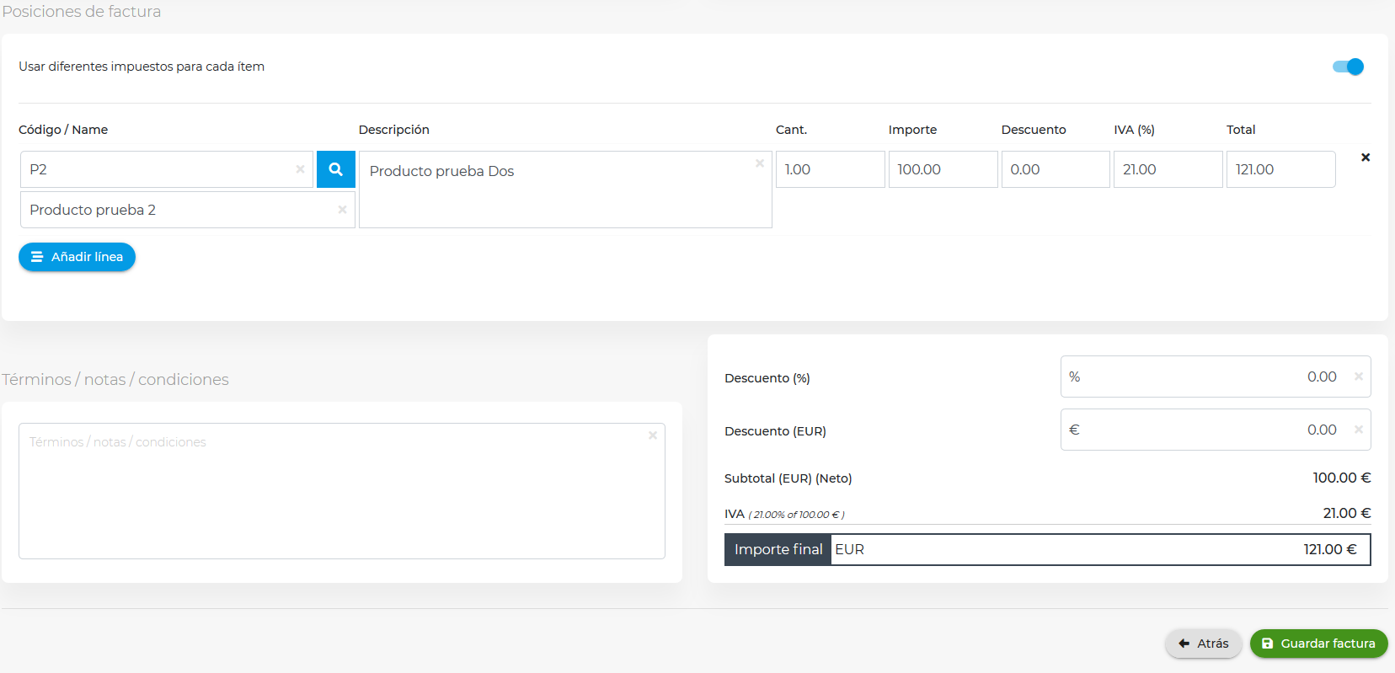
Task: Click the Subtotal value 100.00 €
Action: (x=1342, y=478)
